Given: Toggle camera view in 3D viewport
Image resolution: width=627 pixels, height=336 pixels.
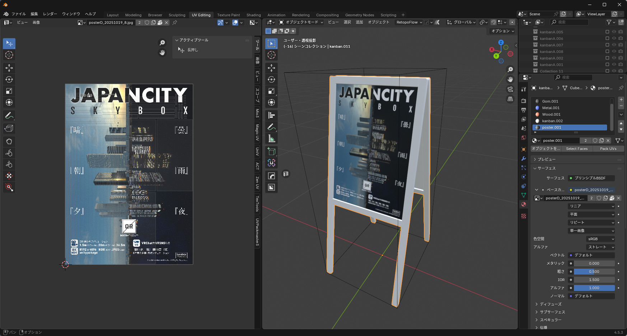Looking at the screenshot, I should pos(510,89).
